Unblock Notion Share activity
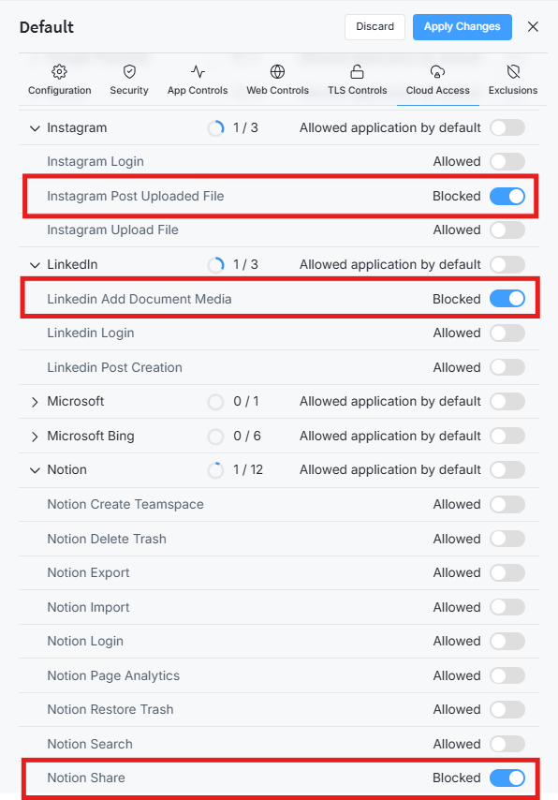The width and height of the screenshot is (558, 800). click(507, 778)
